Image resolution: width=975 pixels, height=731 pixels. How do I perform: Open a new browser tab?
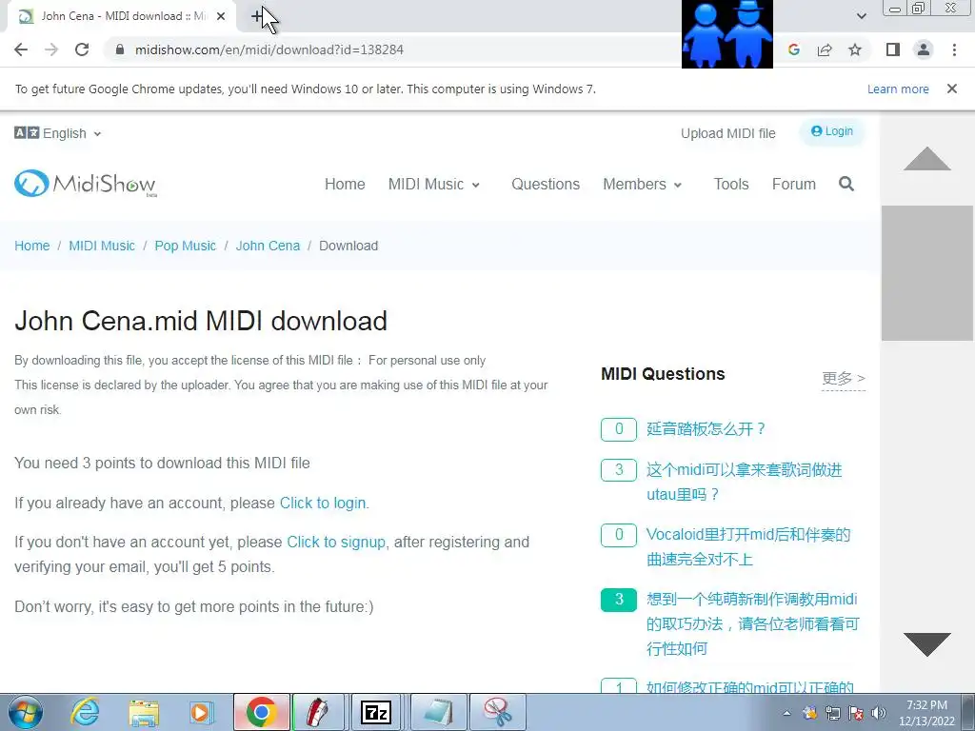pyautogui.click(x=257, y=17)
